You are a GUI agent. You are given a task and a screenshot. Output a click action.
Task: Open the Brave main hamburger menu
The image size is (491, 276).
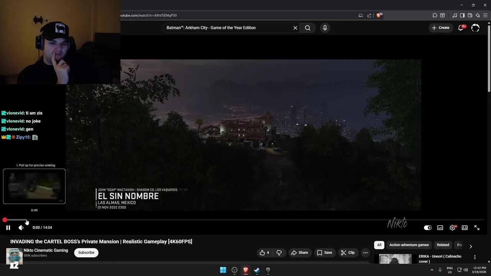click(485, 15)
